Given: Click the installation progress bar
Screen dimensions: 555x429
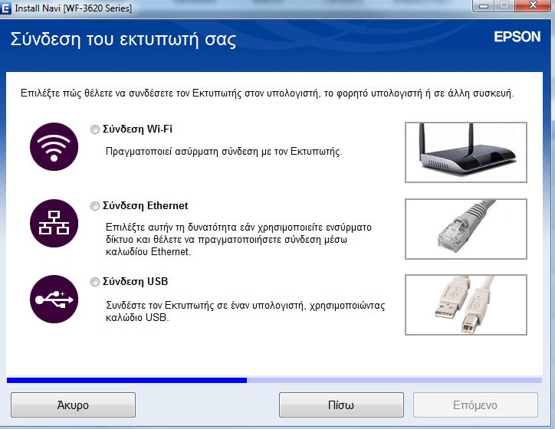Looking at the screenshot, I should click(274, 380).
